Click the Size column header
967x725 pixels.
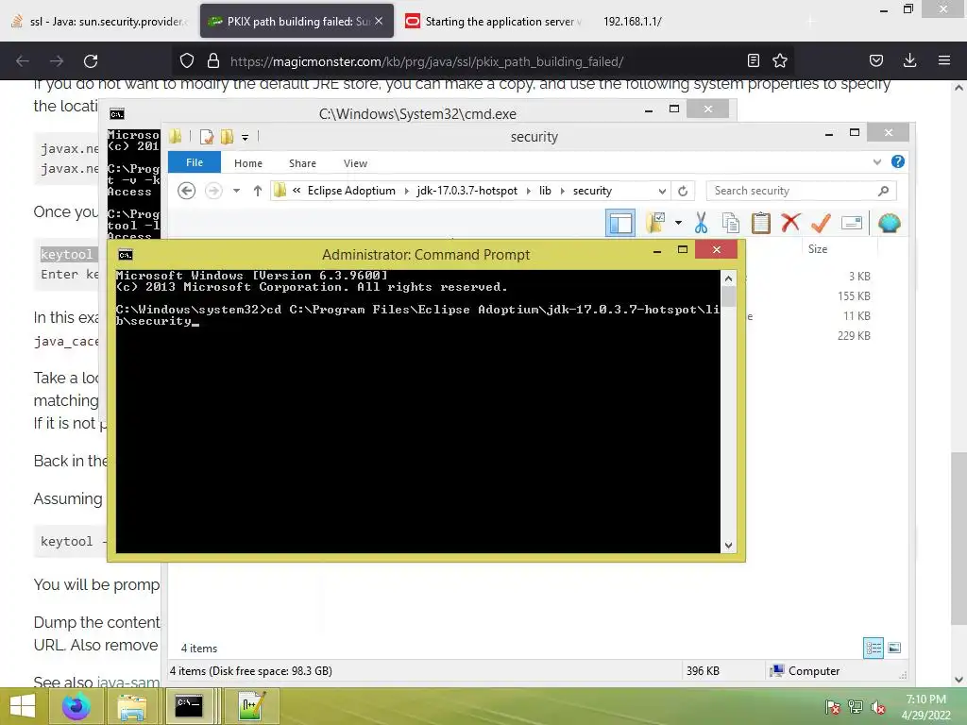(817, 249)
